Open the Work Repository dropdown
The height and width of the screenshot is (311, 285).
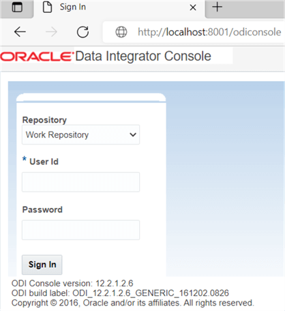[x=80, y=134]
